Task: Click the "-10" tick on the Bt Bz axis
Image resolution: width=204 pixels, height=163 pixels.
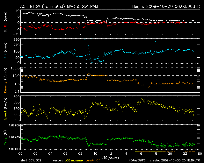Action: click(x=16, y=34)
